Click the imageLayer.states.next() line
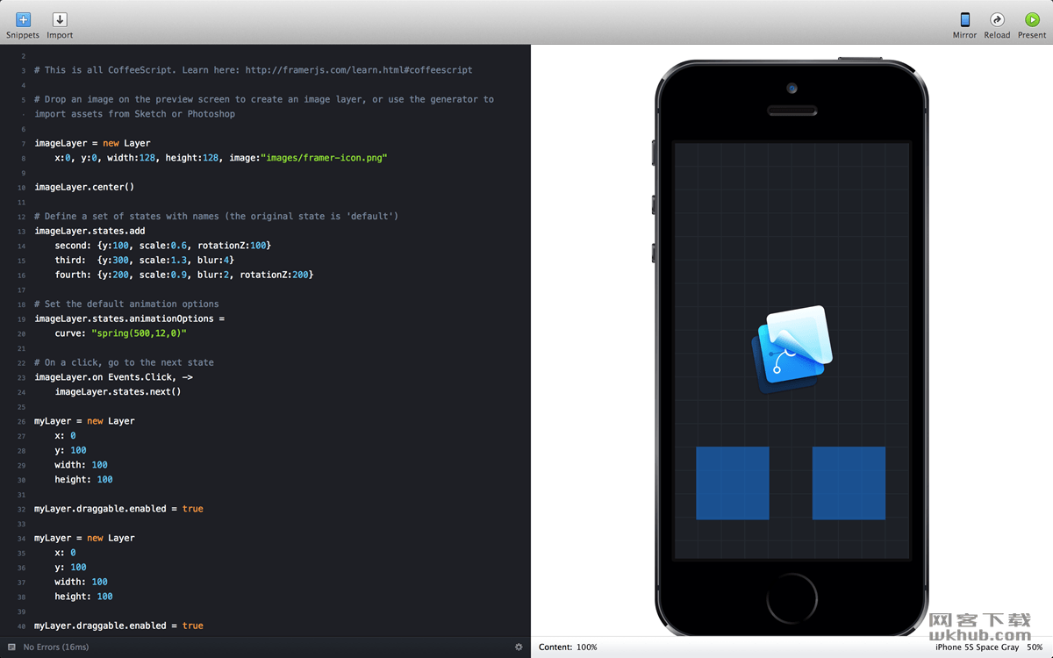Image resolution: width=1053 pixels, height=658 pixels. pos(118,391)
